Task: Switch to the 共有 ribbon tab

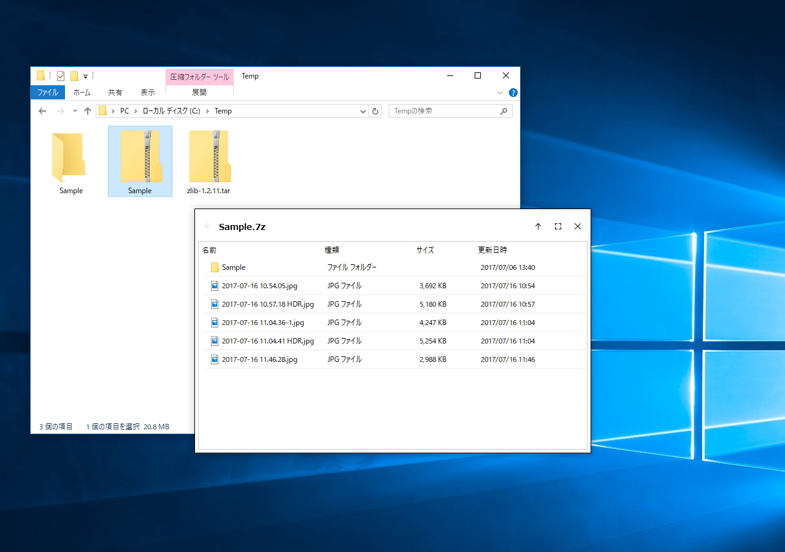Action: pyautogui.click(x=115, y=93)
